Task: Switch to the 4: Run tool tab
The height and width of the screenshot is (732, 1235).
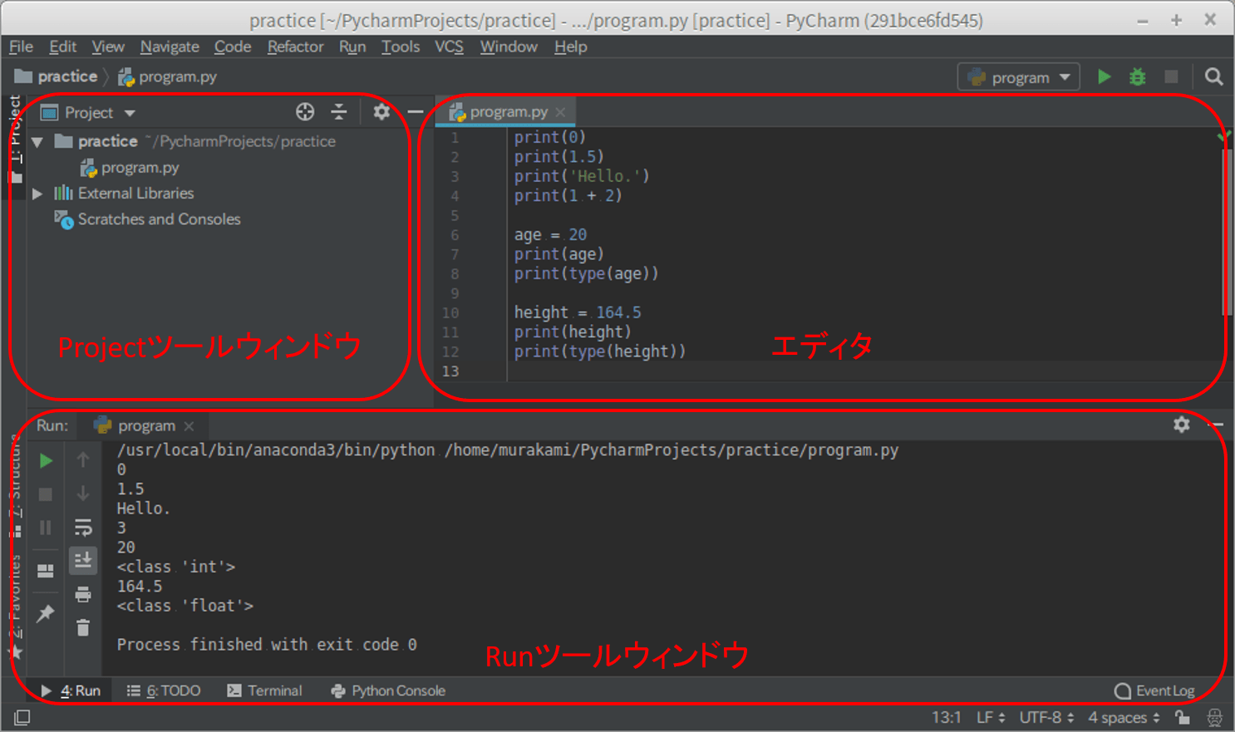Action: (x=71, y=690)
